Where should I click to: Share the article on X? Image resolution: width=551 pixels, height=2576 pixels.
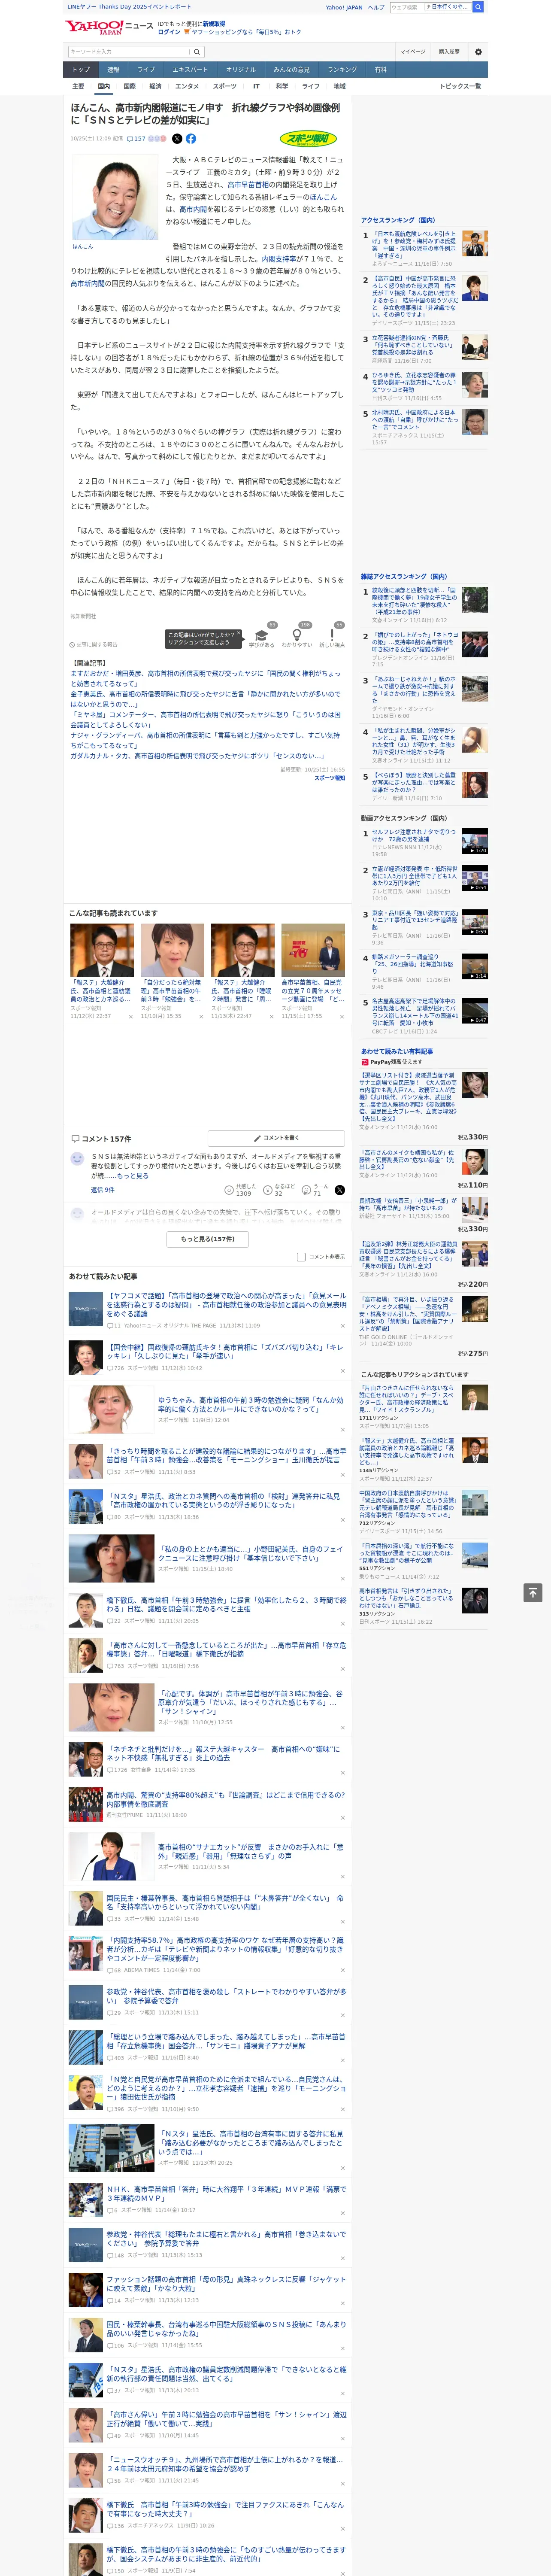177,139
